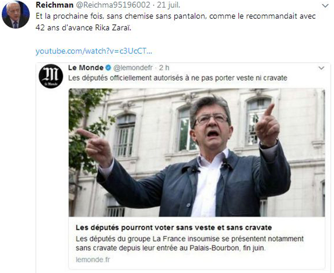Expand Reichman tweet options chevron
The height and width of the screenshot is (273, 334).
pos(325,6)
